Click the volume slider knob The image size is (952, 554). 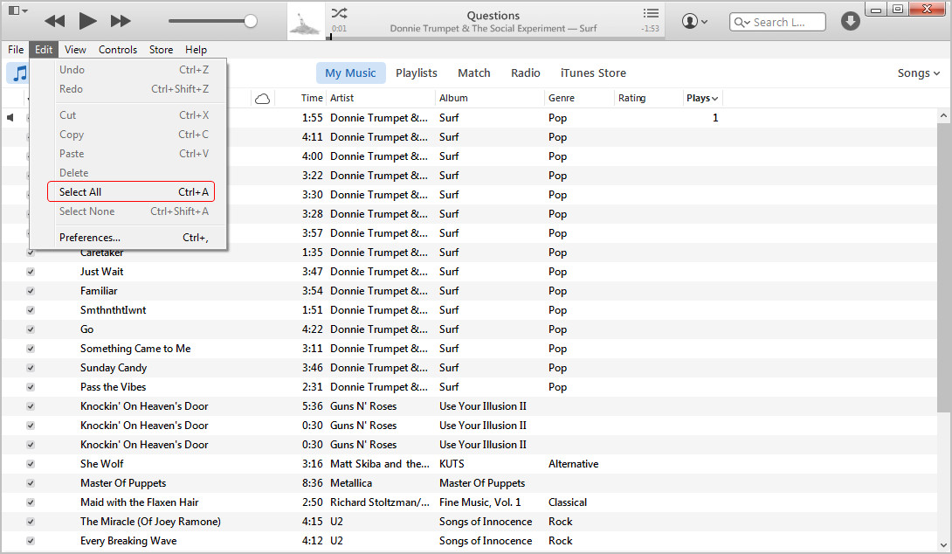click(250, 21)
